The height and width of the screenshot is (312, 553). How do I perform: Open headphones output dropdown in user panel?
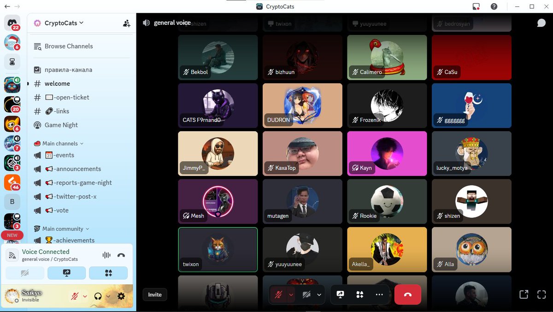[x=108, y=296]
